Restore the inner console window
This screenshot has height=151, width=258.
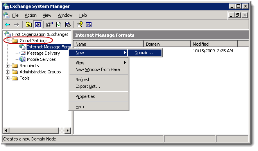click(237, 15)
